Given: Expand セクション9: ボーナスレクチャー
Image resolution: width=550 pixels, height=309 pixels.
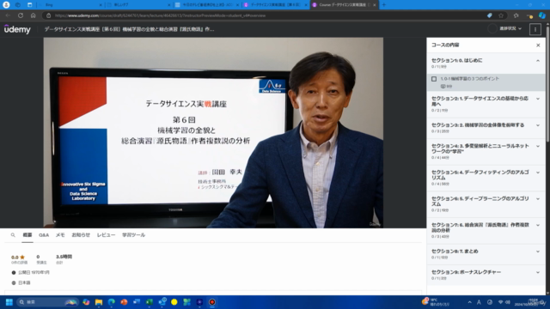Looking at the screenshot, I should pyautogui.click(x=538, y=272).
